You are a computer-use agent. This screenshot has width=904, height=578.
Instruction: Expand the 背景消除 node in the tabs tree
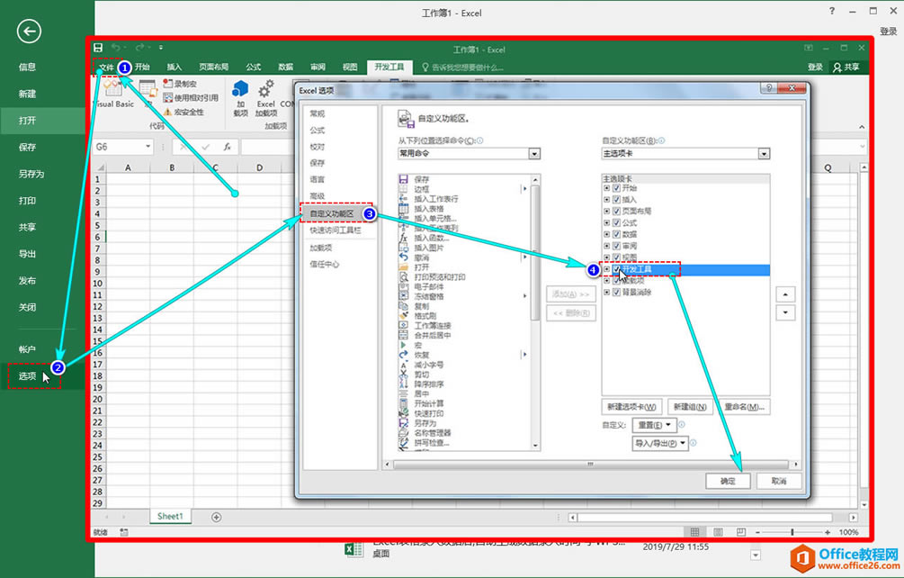point(606,293)
